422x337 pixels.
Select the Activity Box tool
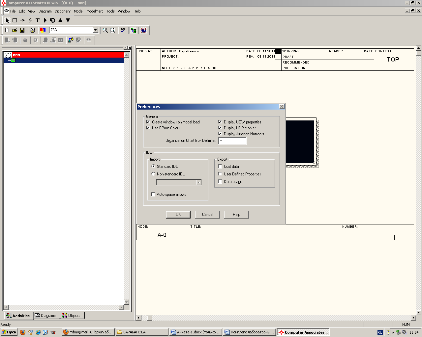pos(15,20)
